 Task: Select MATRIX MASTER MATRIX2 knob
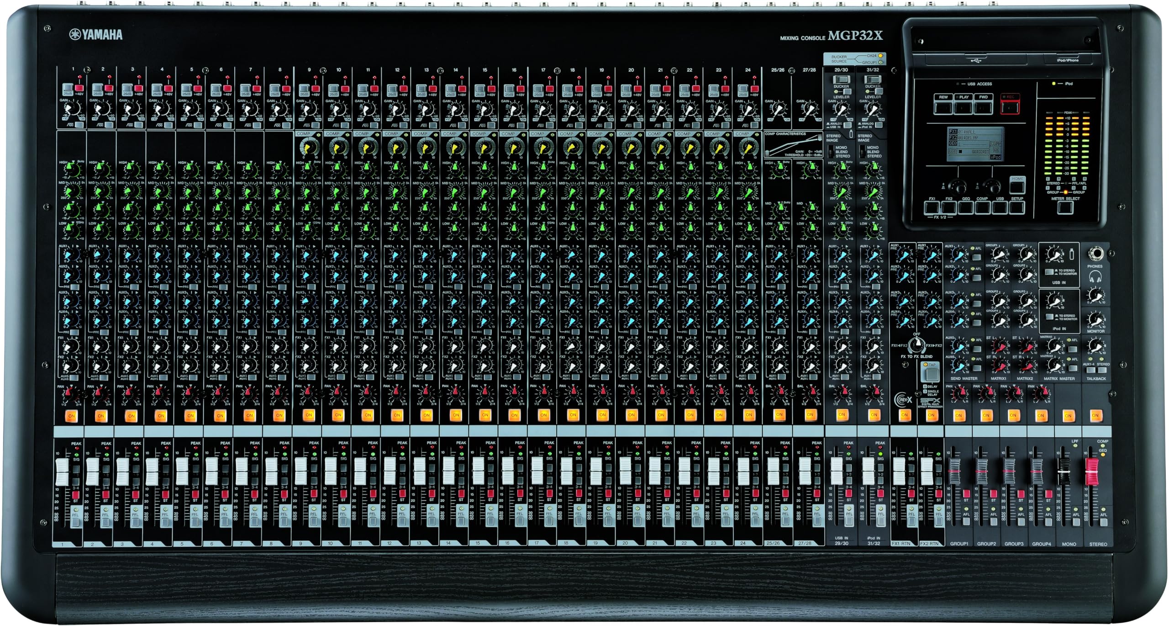[1055, 364]
